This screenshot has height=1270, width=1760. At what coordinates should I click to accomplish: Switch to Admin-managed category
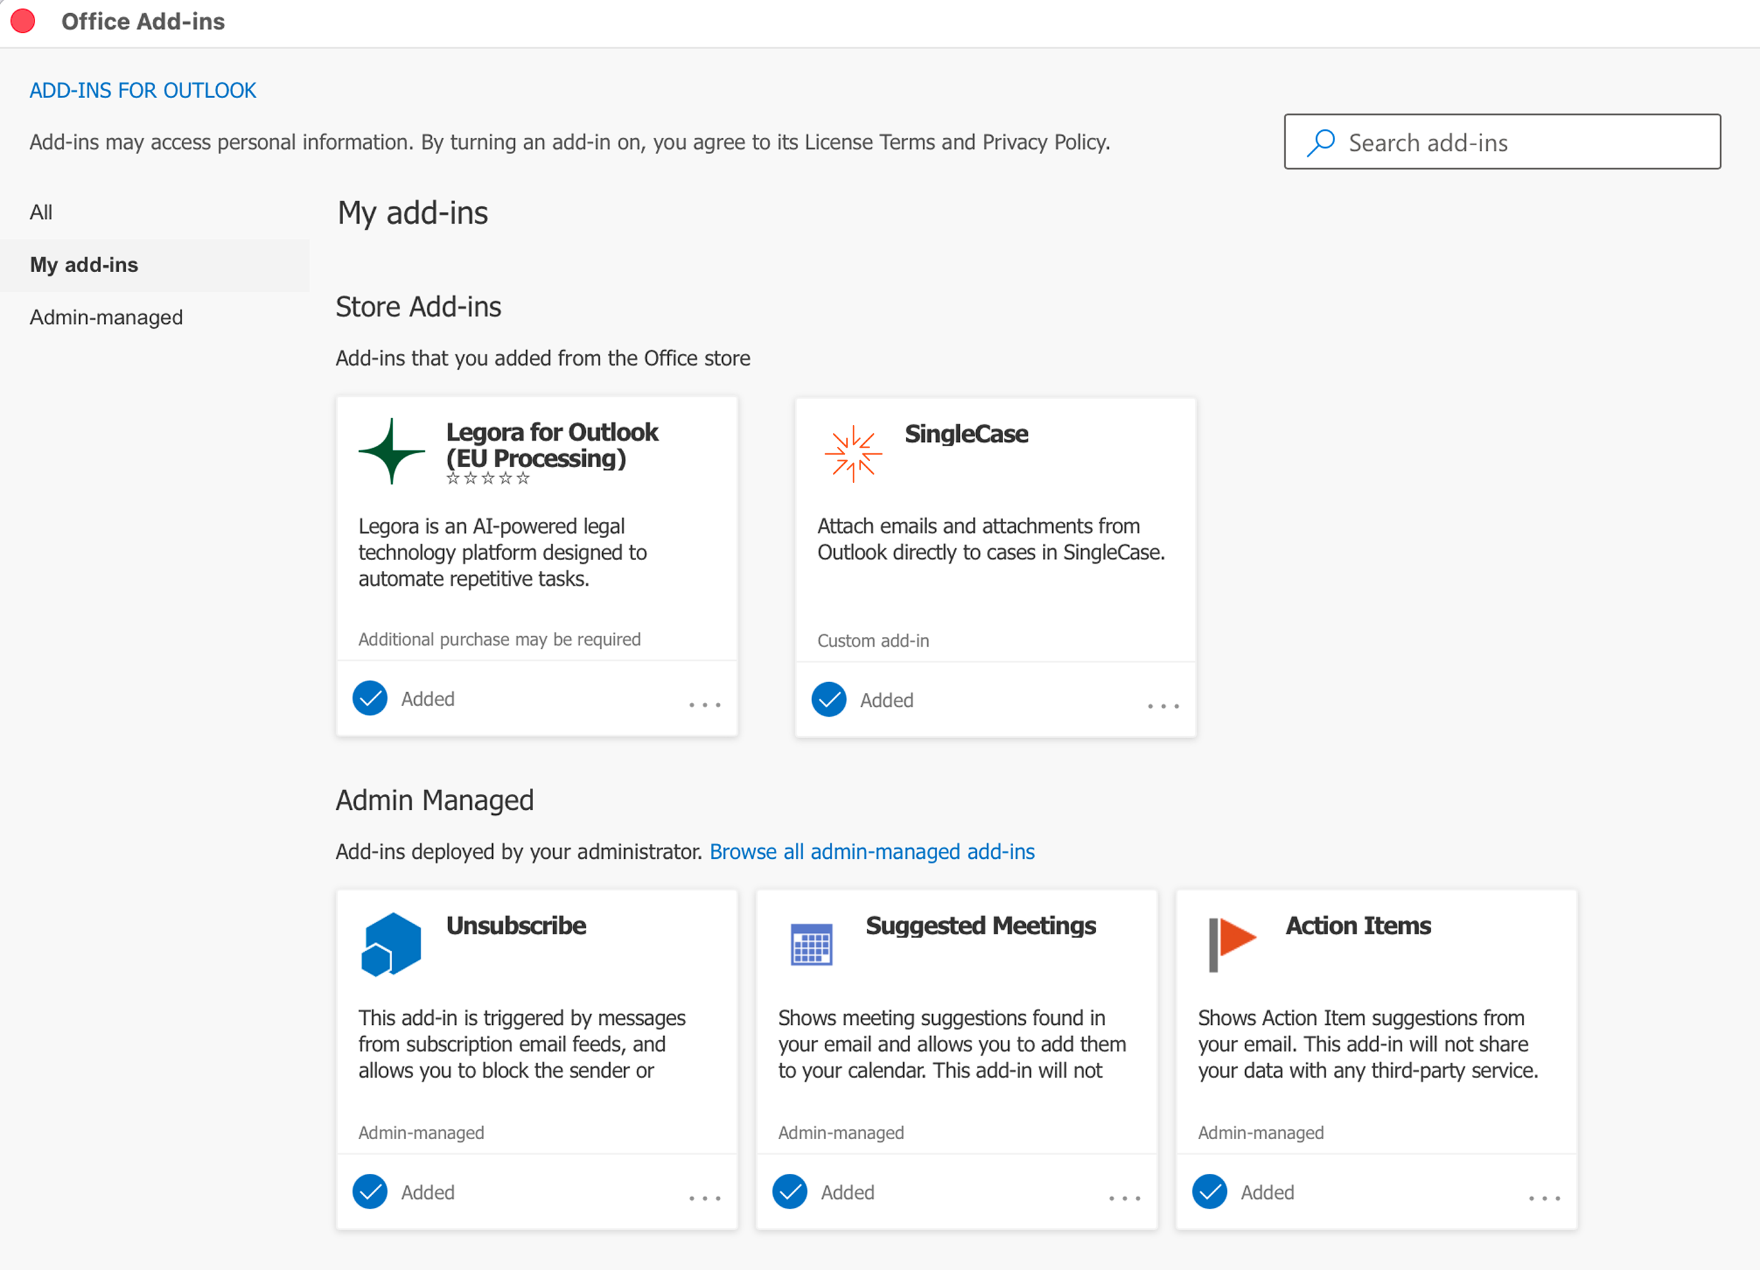(155, 317)
